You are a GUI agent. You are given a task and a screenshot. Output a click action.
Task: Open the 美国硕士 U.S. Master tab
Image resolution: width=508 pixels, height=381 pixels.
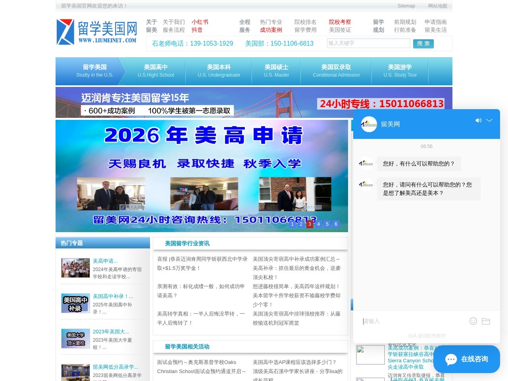(276, 71)
